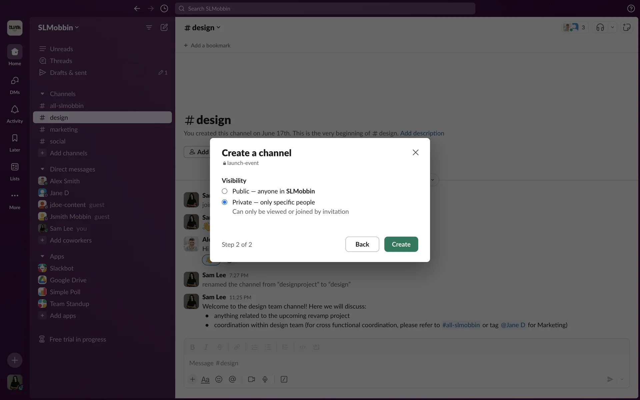
Task: Select Private visibility radio button
Action: tap(225, 202)
